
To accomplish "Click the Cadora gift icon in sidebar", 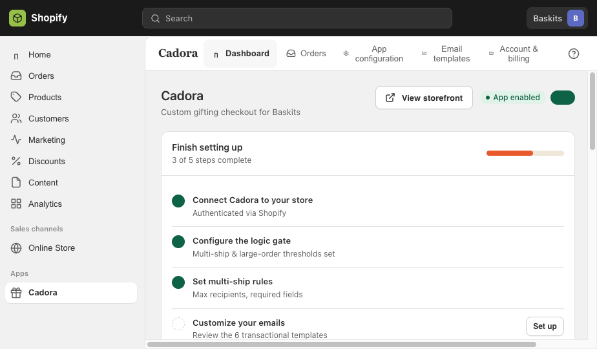I will [x=16, y=293].
